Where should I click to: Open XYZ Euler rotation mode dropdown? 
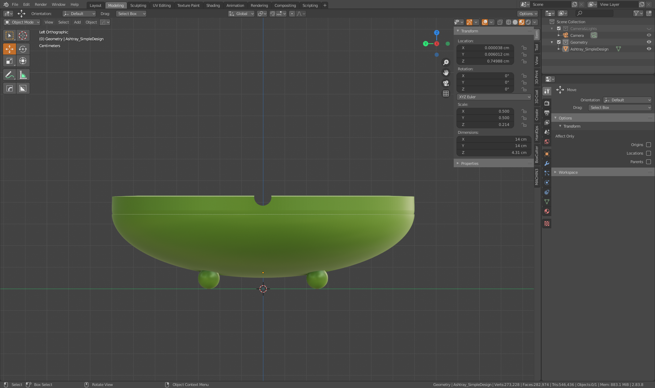pos(494,97)
